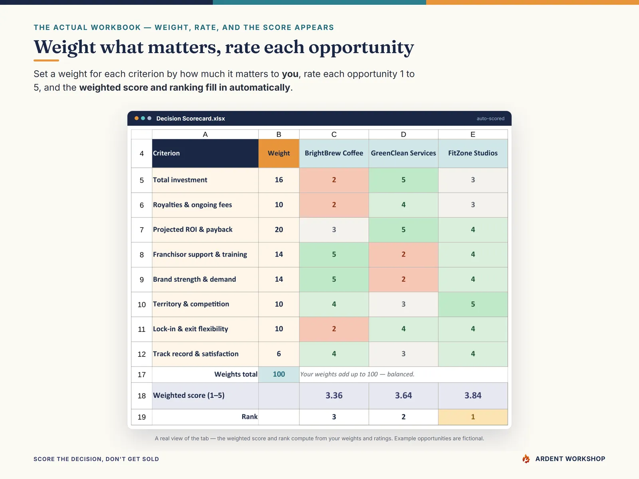Click the Rank label cell
Viewport: 639px width, 479px height.
(205, 417)
